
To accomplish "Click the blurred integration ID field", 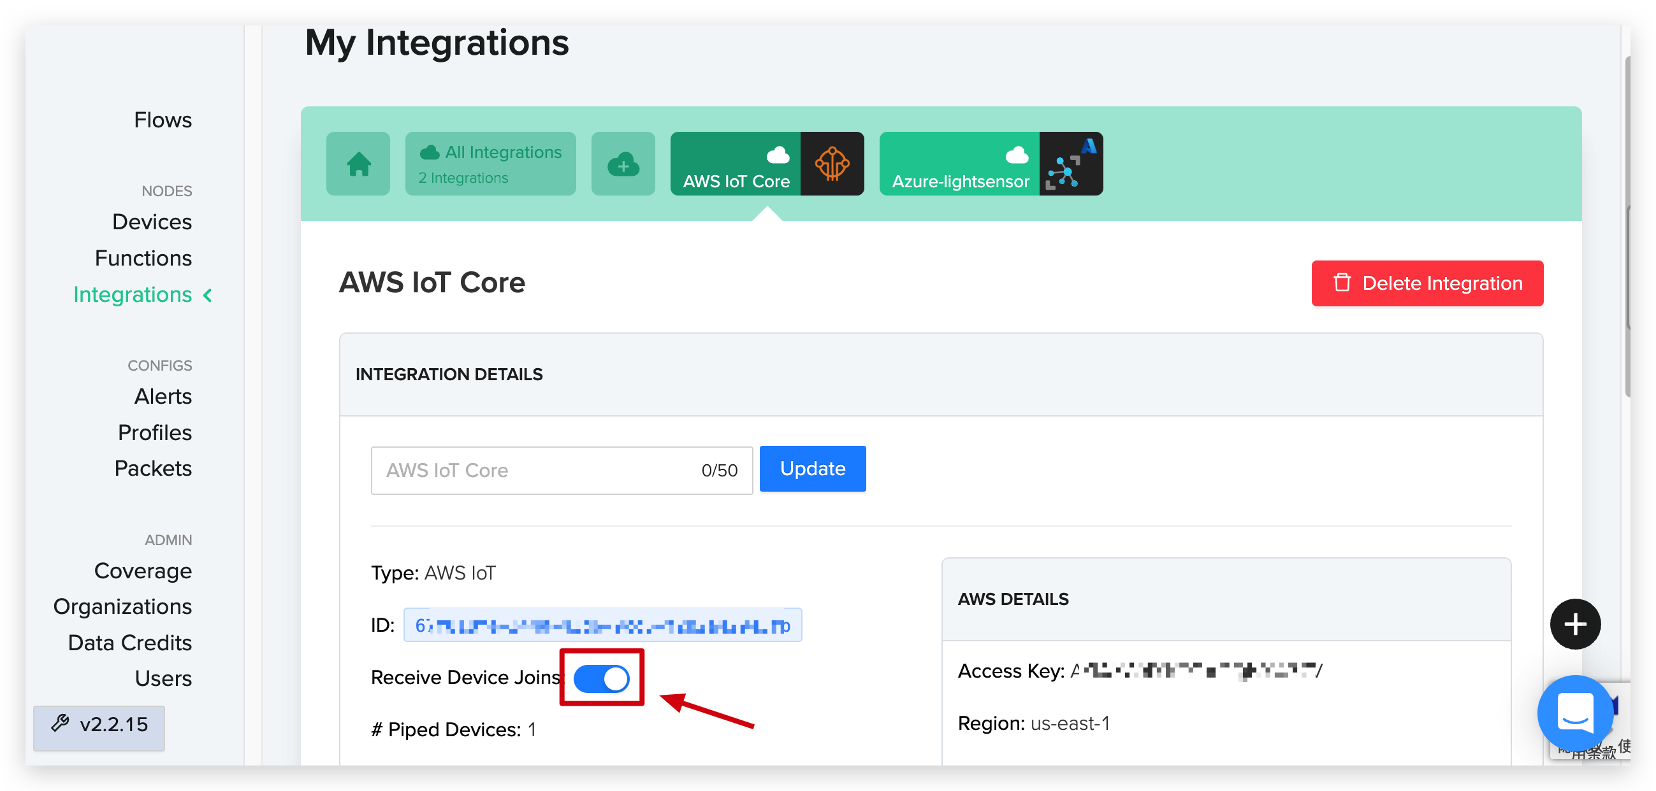I will click(x=602, y=625).
